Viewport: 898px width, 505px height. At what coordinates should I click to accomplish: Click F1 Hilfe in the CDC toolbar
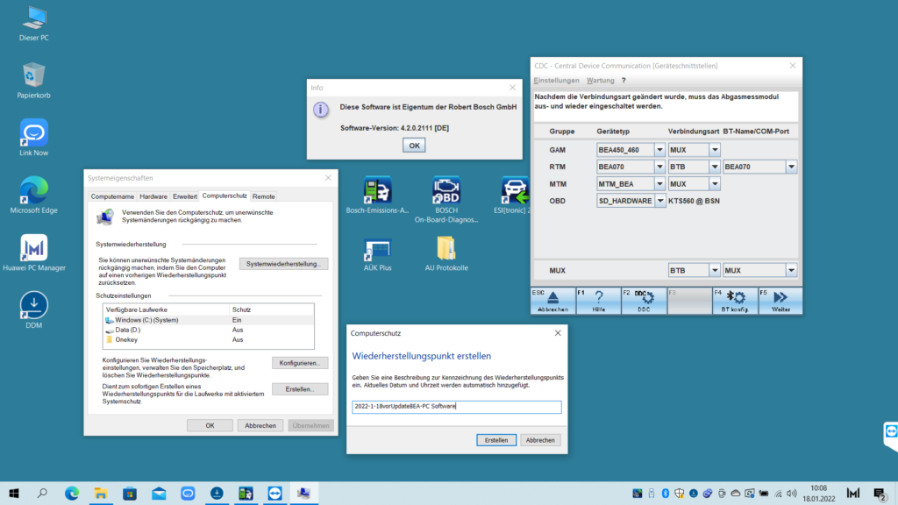598,301
